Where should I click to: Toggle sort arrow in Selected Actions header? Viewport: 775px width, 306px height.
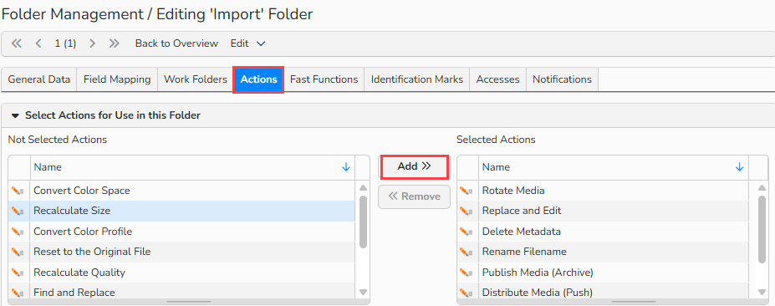pos(739,167)
